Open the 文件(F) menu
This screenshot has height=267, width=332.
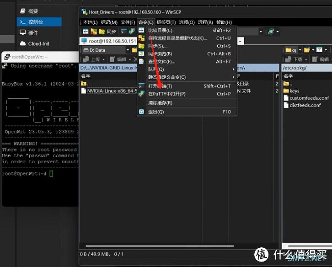[x=128, y=22]
